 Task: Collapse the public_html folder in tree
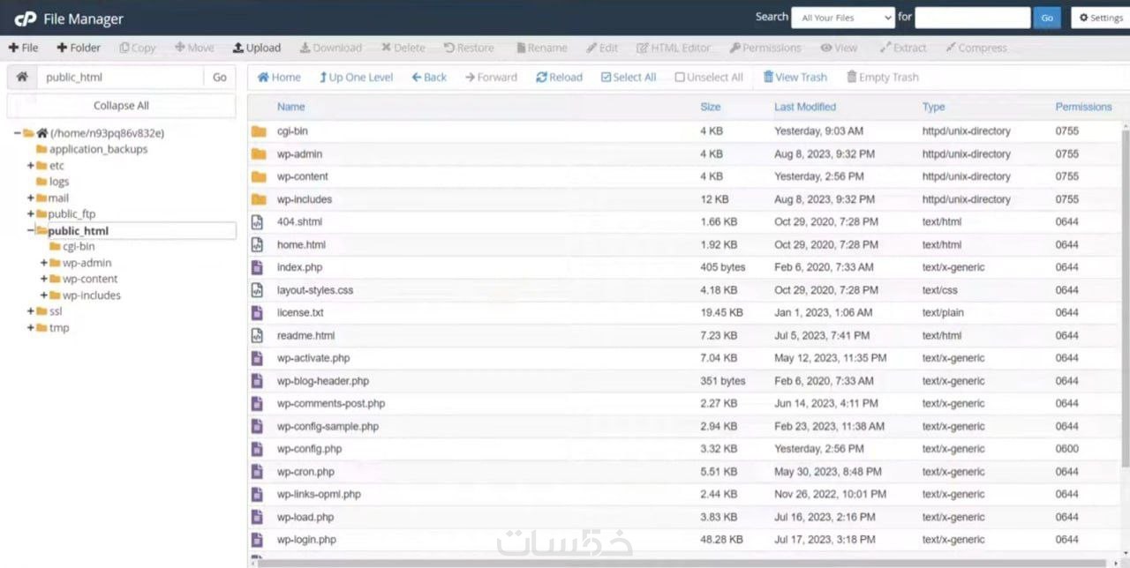pos(31,230)
